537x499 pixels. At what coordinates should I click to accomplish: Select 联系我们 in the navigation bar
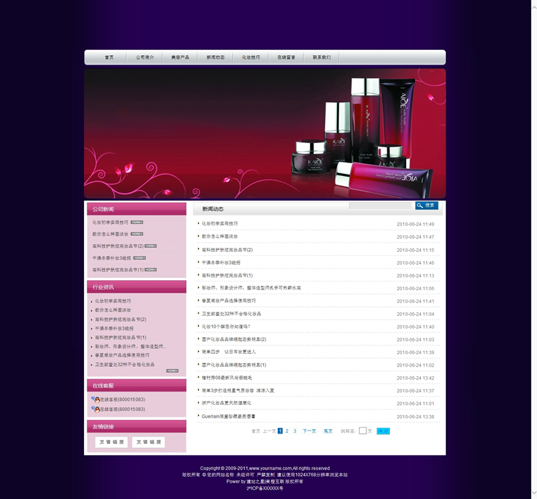coord(322,58)
